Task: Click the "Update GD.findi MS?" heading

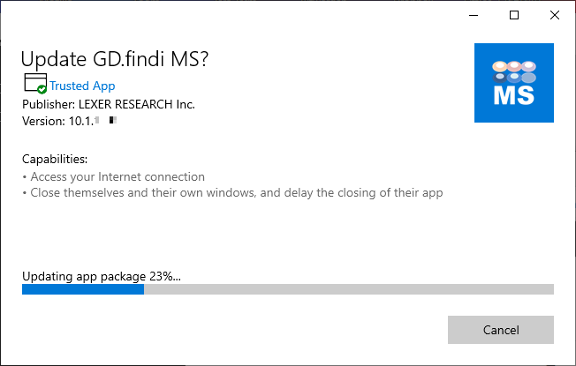Action: [x=114, y=59]
